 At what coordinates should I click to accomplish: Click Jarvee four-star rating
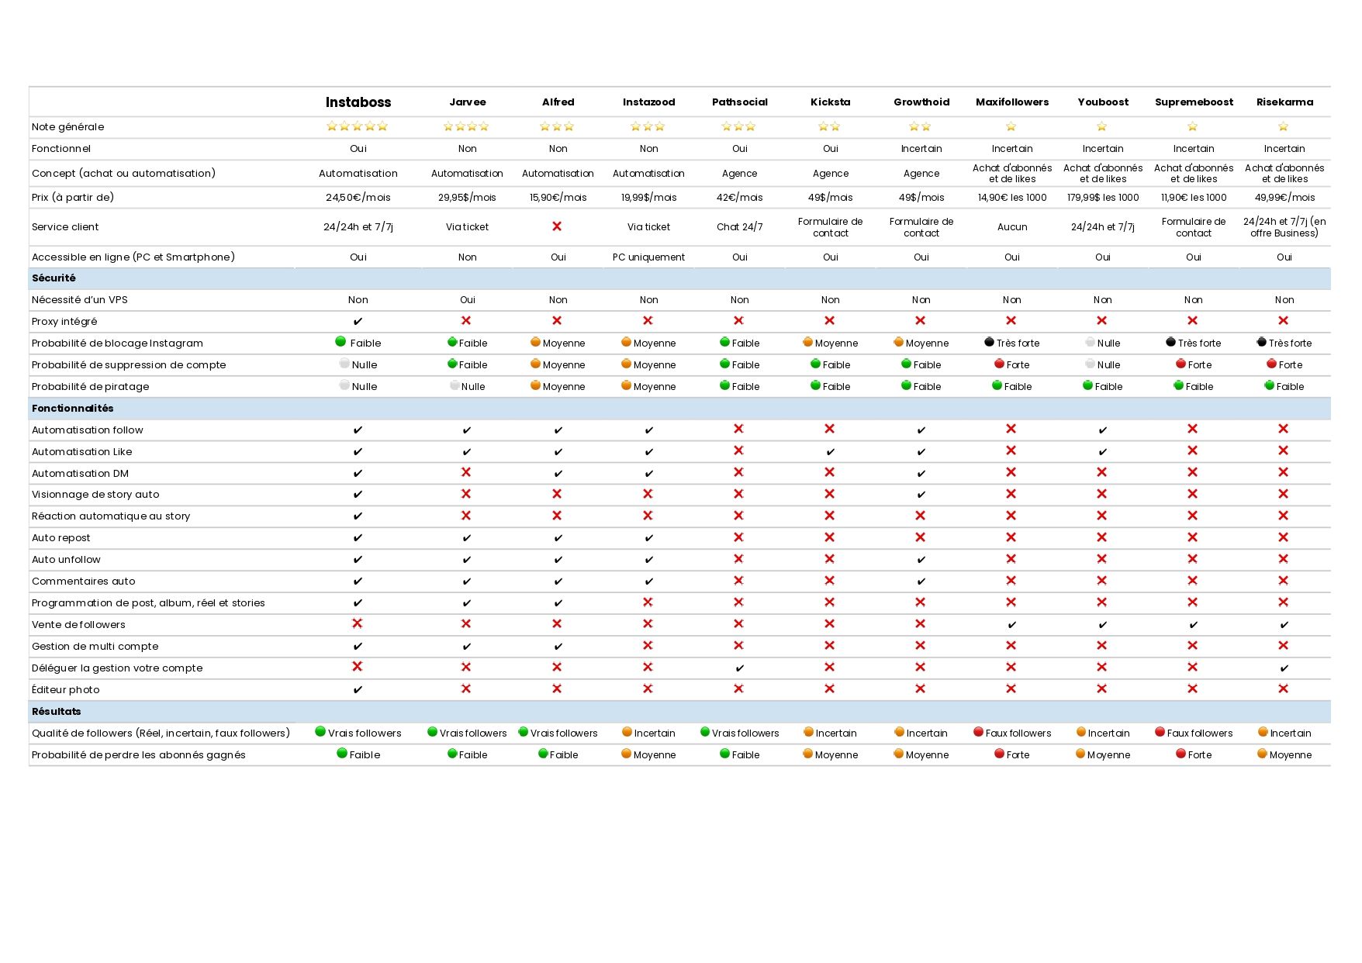[466, 126]
